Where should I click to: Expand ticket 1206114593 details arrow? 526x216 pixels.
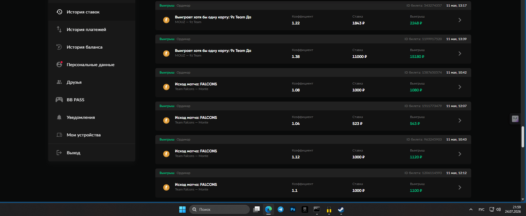[460, 187]
